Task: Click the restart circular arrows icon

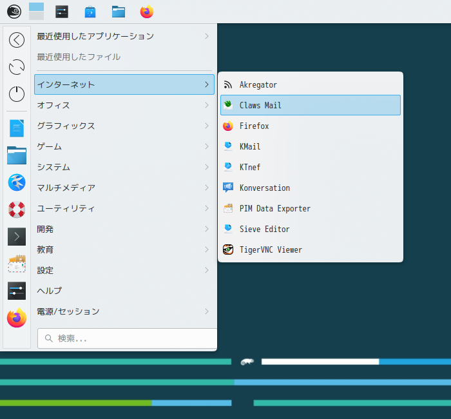Action: pos(17,67)
